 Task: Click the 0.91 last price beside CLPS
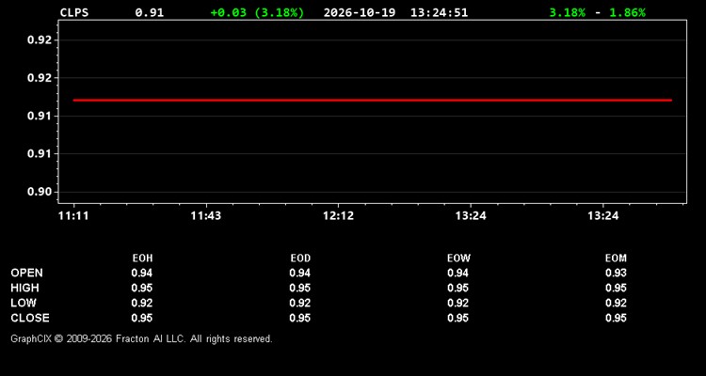tap(150, 12)
